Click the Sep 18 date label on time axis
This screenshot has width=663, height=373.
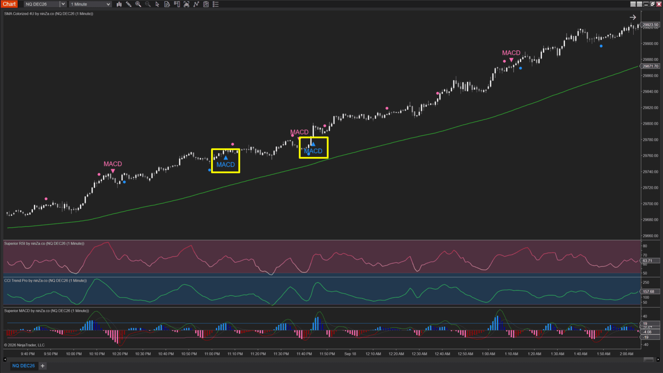click(x=350, y=354)
